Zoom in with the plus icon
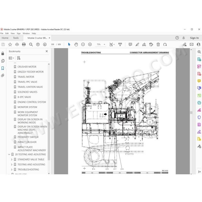 [90, 44]
